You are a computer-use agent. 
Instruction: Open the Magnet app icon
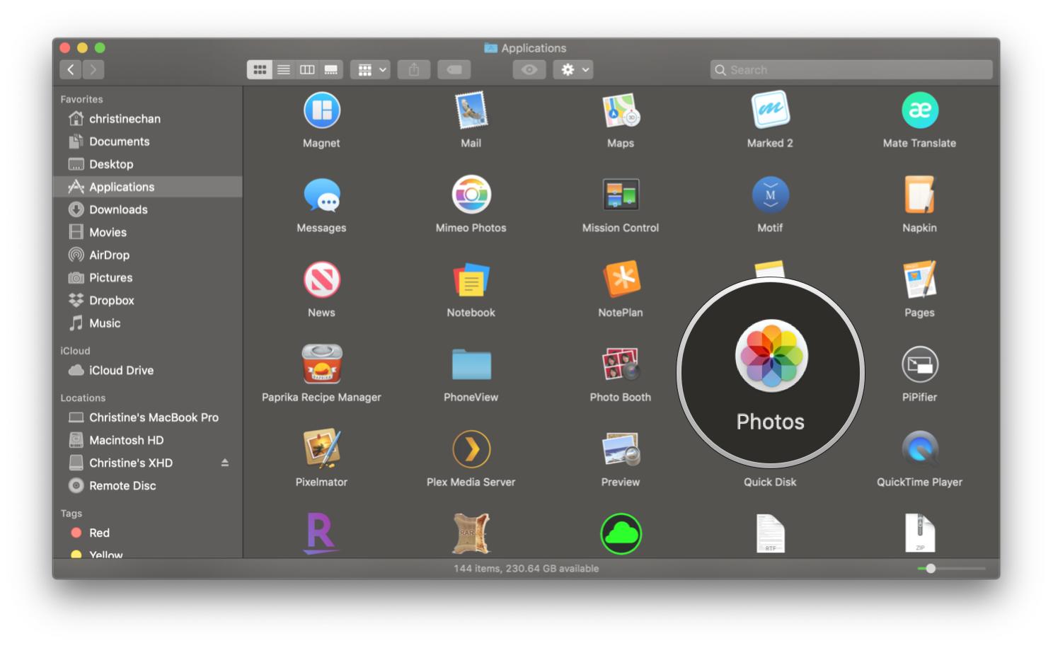[x=321, y=110]
